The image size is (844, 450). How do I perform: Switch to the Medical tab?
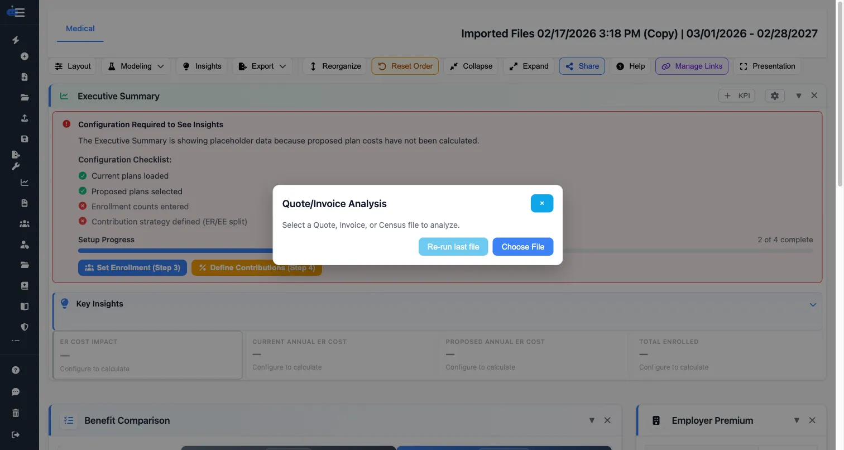pos(80,28)
